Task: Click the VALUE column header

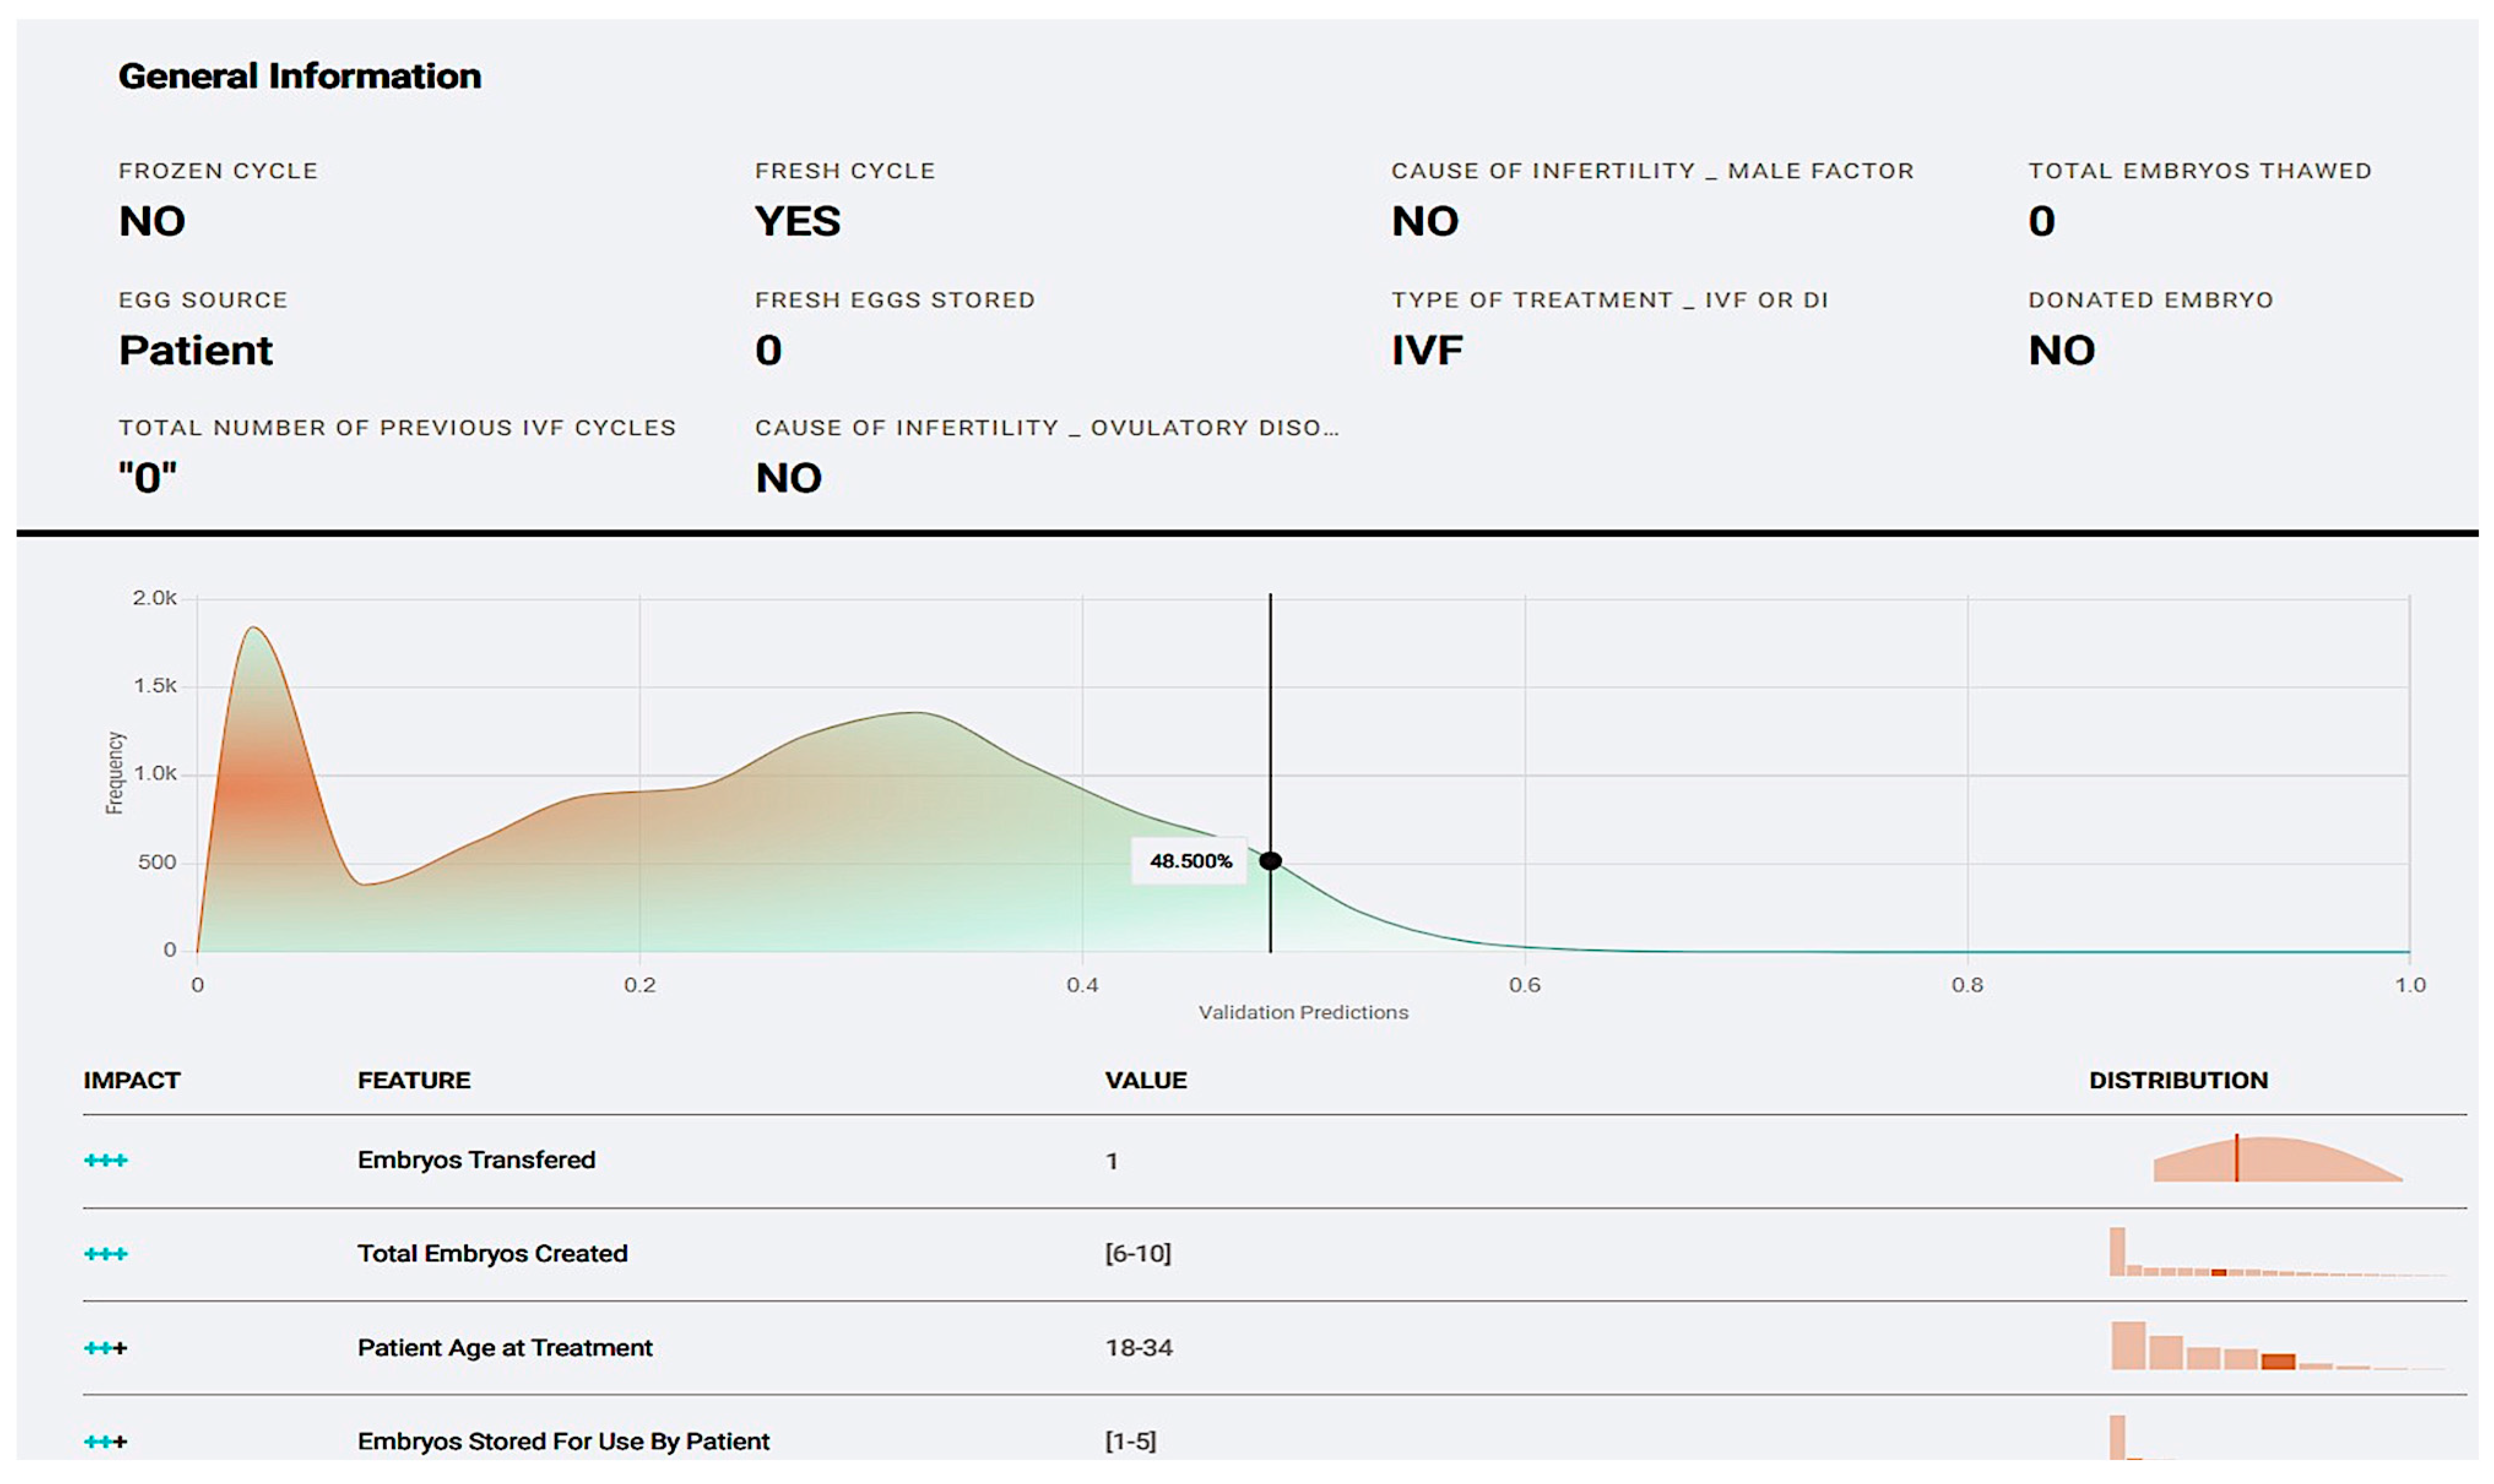Action: 1145,1080
